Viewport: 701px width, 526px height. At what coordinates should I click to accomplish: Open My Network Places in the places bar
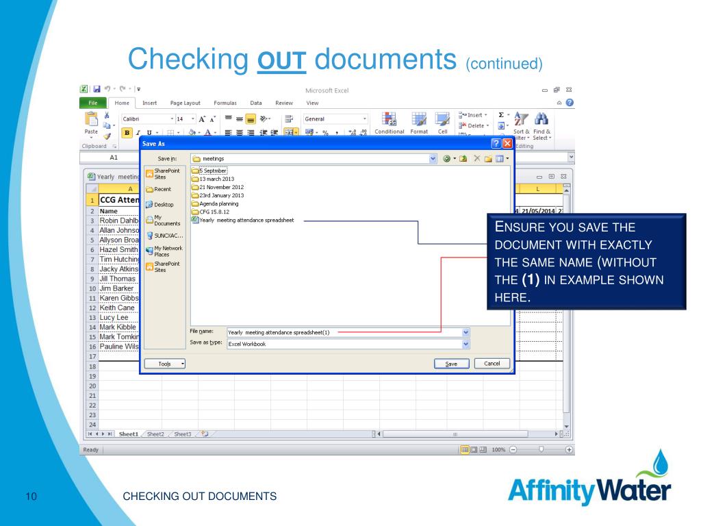tap(164, 251)
